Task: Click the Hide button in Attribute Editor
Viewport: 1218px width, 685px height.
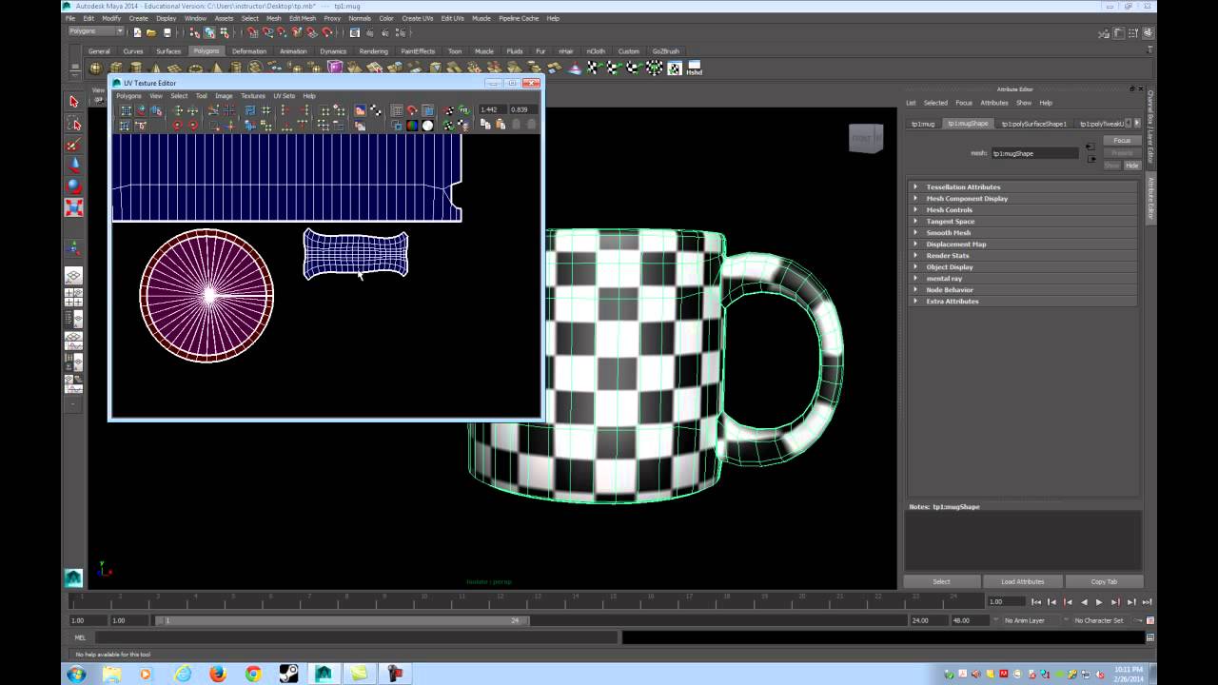Action: (1131, 166)
